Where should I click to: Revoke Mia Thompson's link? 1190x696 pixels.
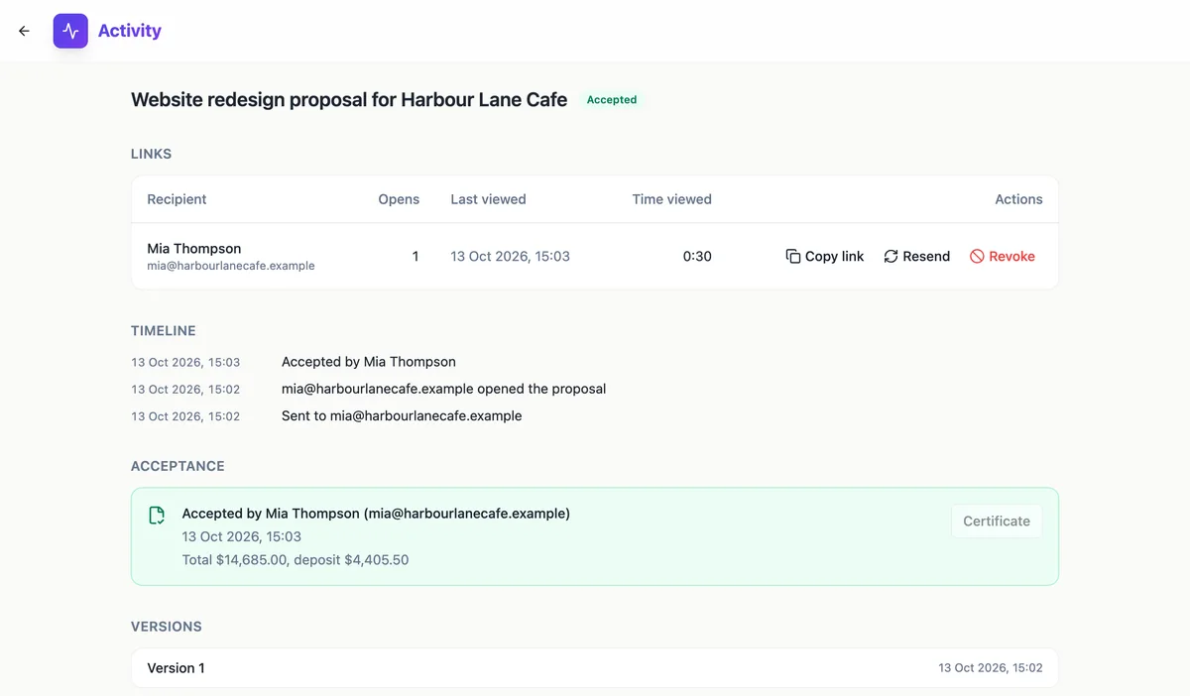1003,257
